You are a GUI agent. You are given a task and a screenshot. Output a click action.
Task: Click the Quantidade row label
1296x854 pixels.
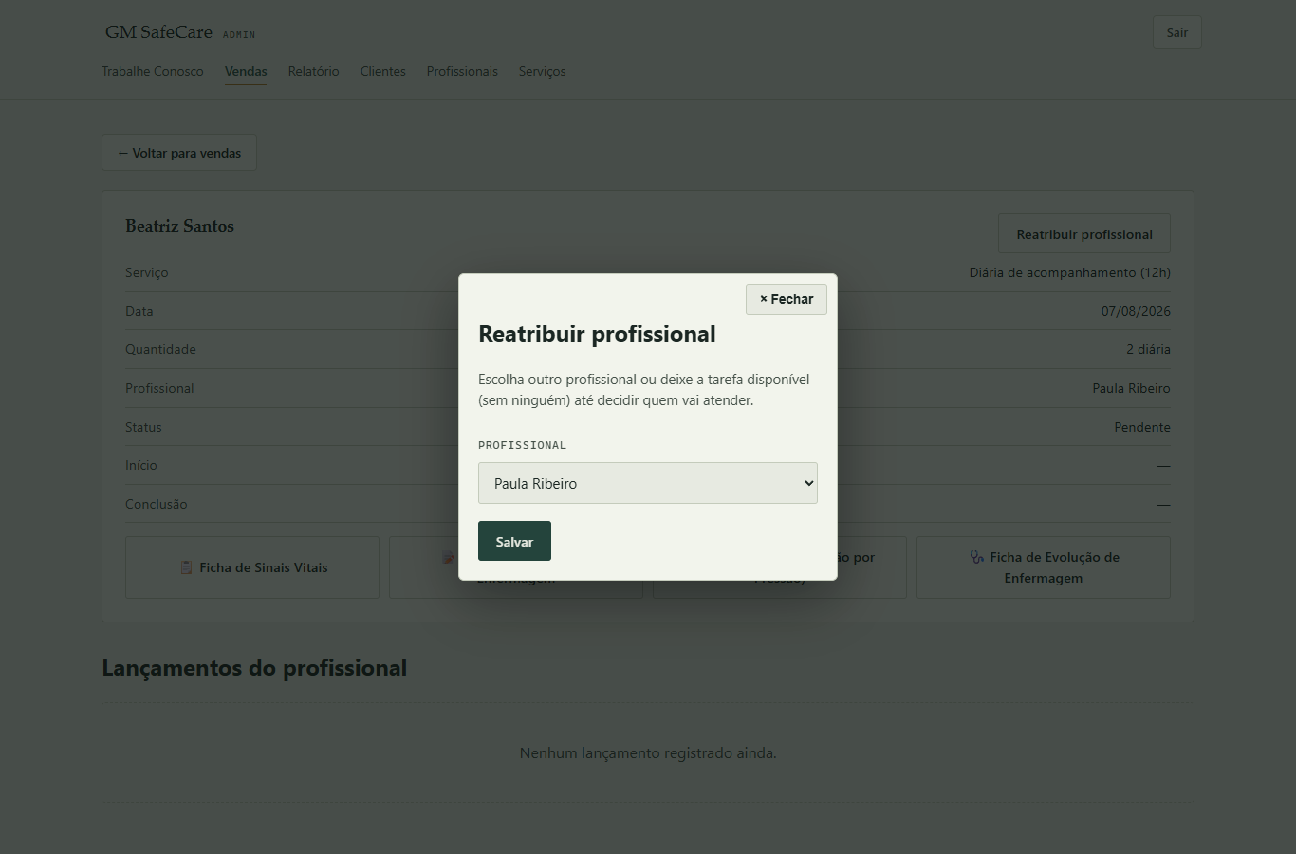pos(160,349)
